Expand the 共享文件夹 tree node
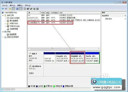The image size is (128, 92). (5, 23)
